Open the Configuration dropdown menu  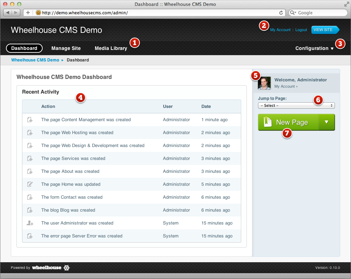(x=314, y=48)
